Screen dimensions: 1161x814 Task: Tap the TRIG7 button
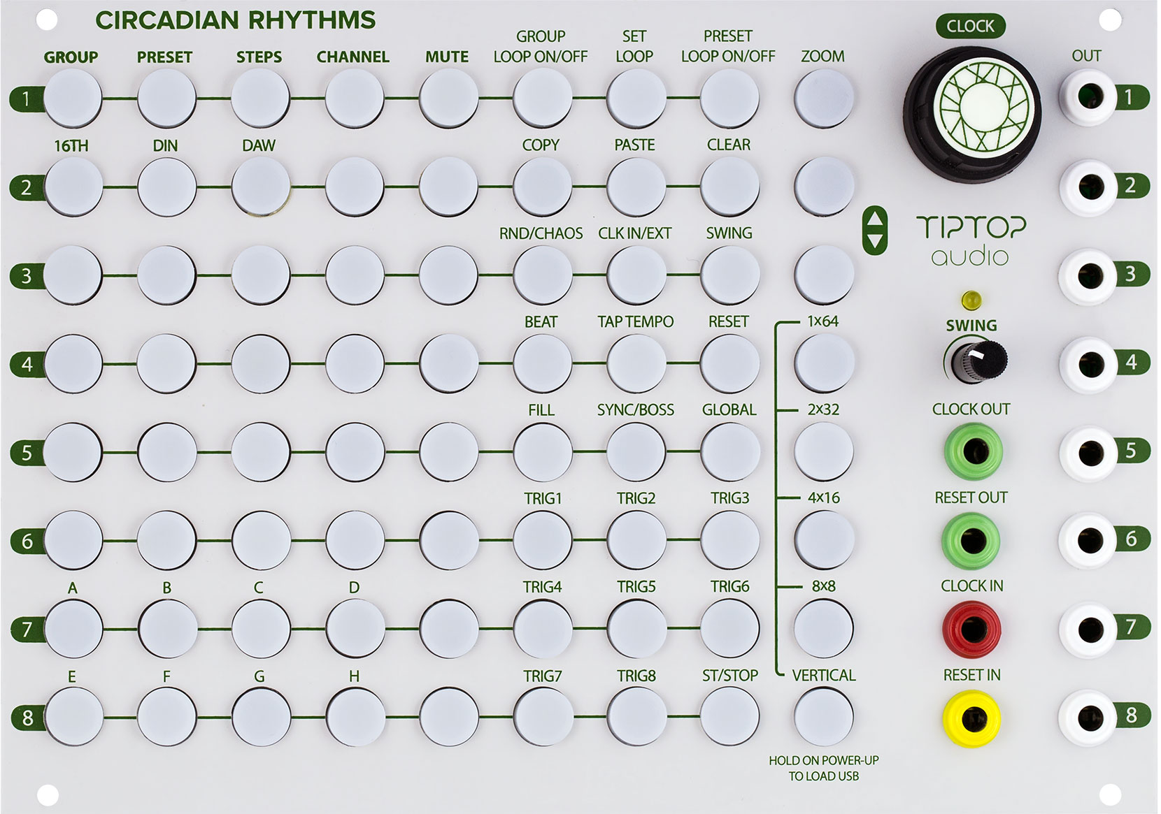pyautogui.click(x=542, y=717)
